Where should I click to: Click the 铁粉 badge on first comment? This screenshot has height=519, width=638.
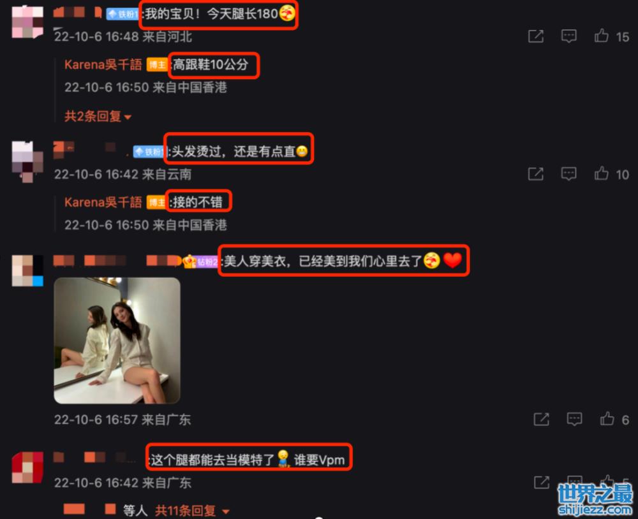tap(123, 14)
